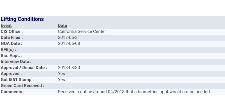Select the 2017-06-08 NOA date
This screenshot has width=225, height=112.
pyautogui.click(x=69, y=43)
